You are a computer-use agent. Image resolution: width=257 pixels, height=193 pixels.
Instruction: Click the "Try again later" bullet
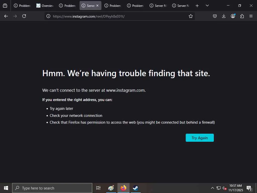coord(61,109)
